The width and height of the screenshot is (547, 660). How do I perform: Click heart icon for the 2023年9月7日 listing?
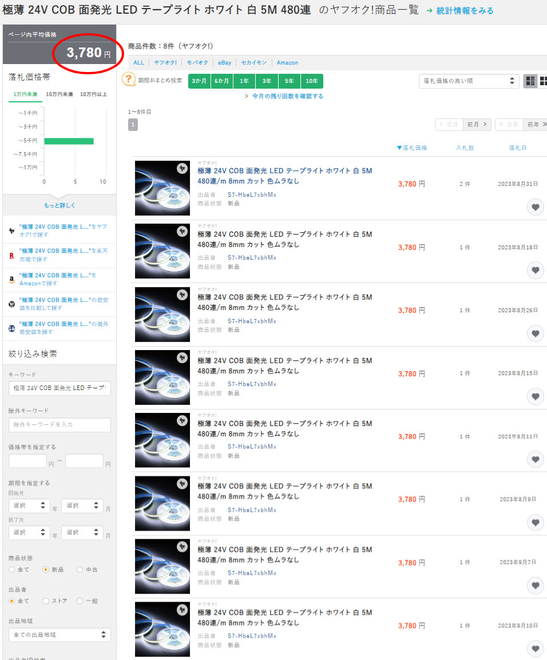[x=535, y=586]
